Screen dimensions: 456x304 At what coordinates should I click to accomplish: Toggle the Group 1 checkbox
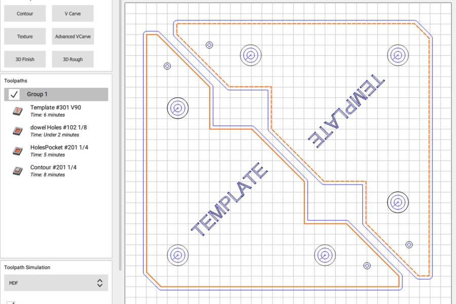(x=14, y=94)
